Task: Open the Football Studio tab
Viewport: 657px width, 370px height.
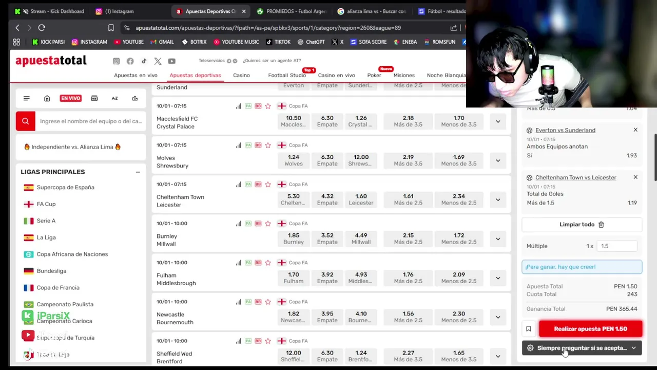Action: [x=287, y=75]
